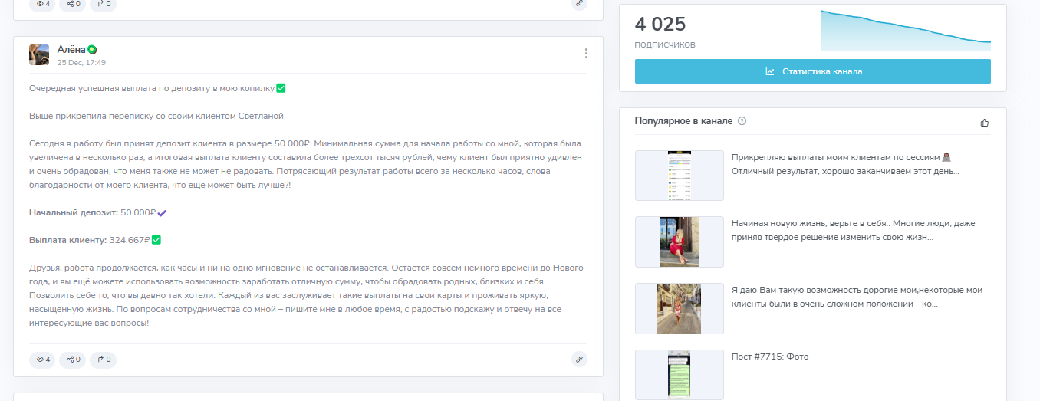Open the popular post 'Прикрепляю выплаты моим клиентам'
This screenshot has width=1040, height=401.
[845, 164]
